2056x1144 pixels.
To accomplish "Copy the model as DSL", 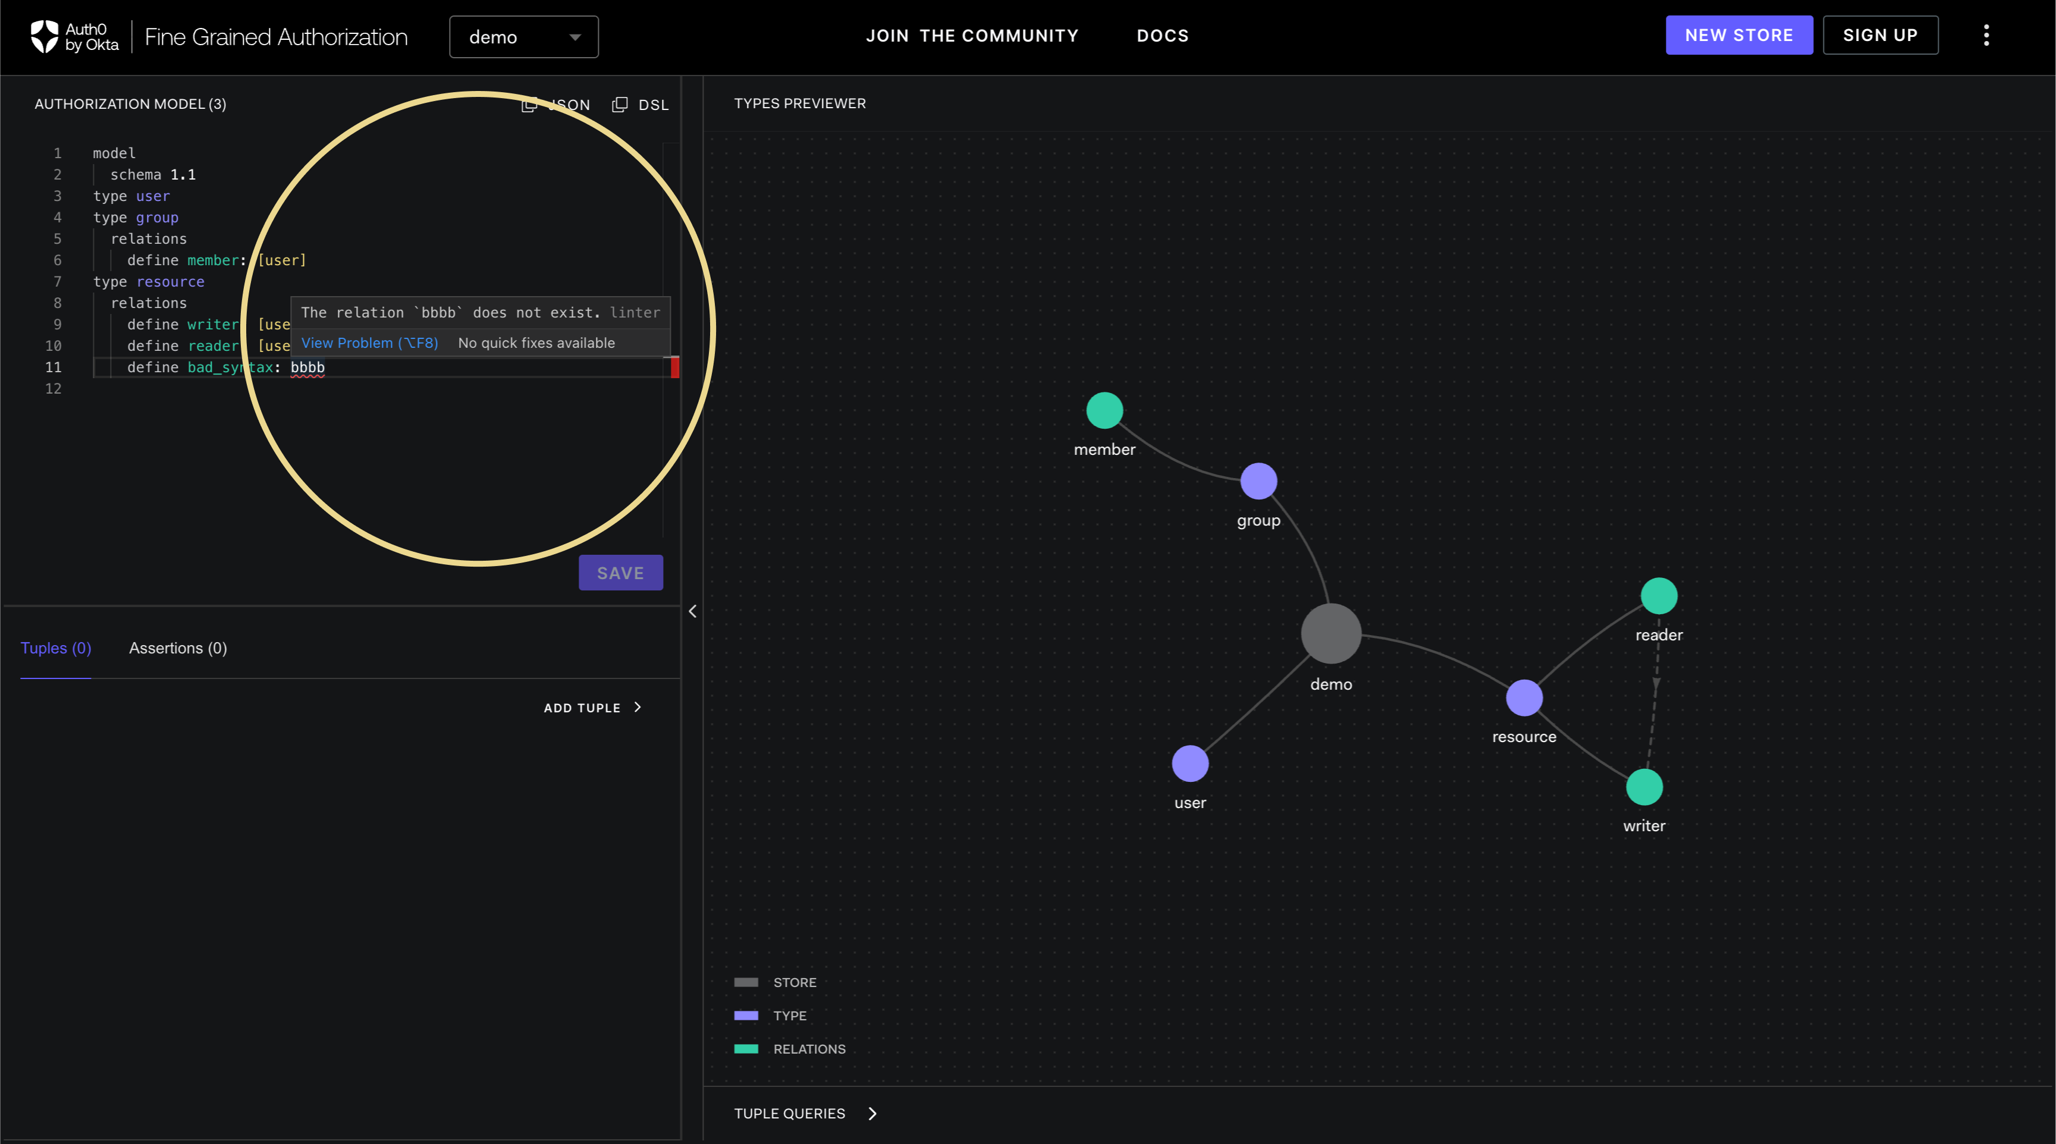I will [x=640, y=105].
